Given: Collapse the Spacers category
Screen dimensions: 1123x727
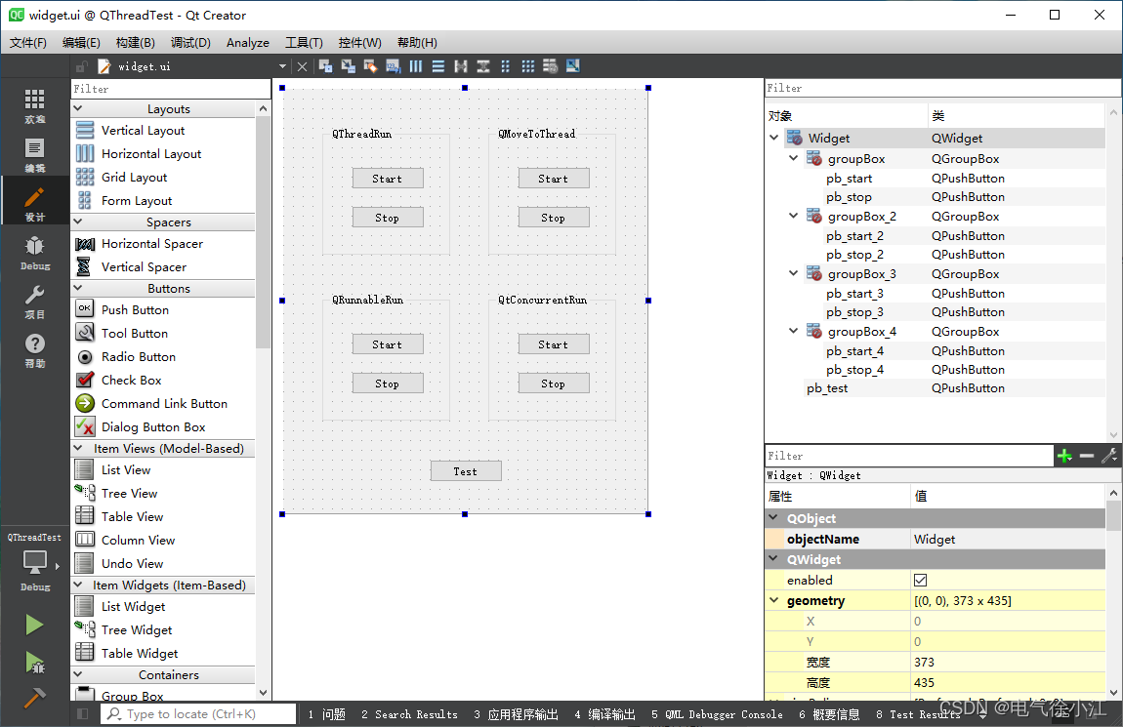Looking at the screenshot, I should click(78, 222).
